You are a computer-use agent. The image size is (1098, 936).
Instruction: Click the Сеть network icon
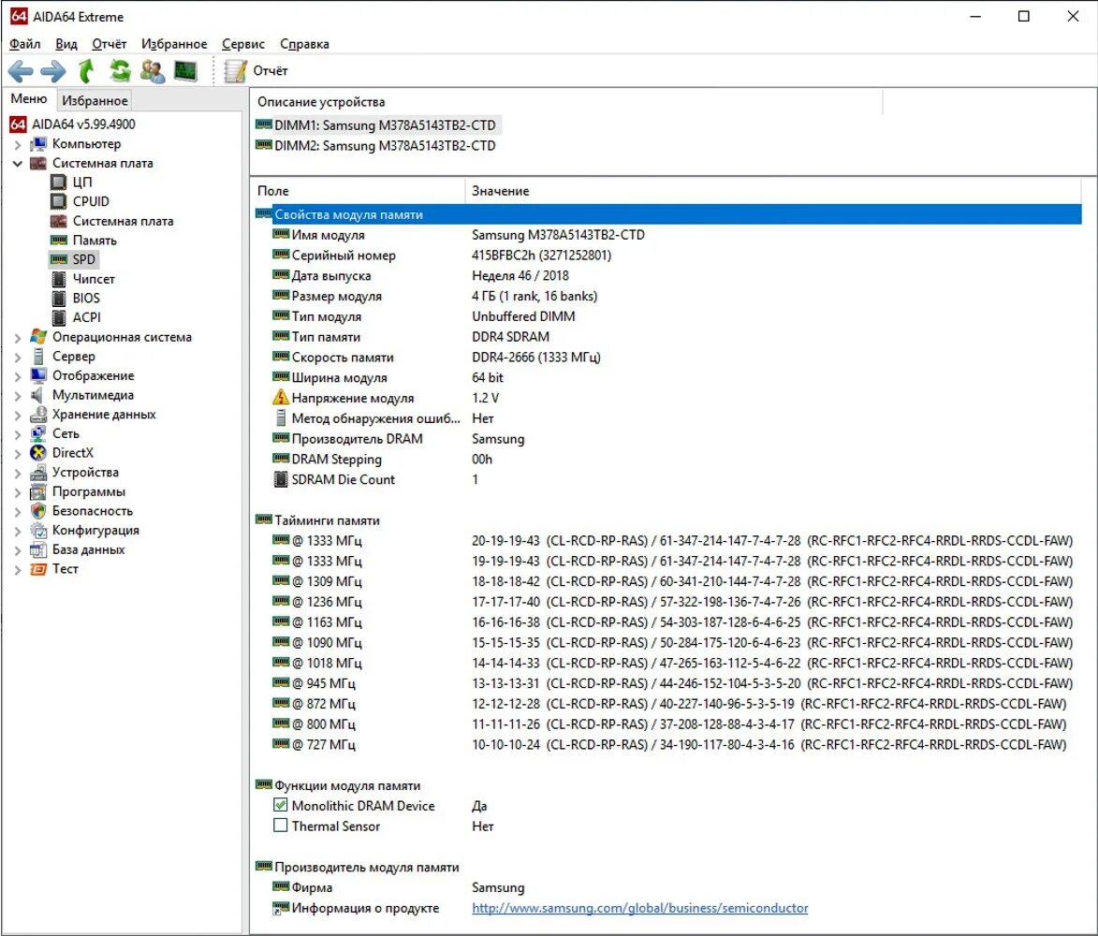point(38,433)
